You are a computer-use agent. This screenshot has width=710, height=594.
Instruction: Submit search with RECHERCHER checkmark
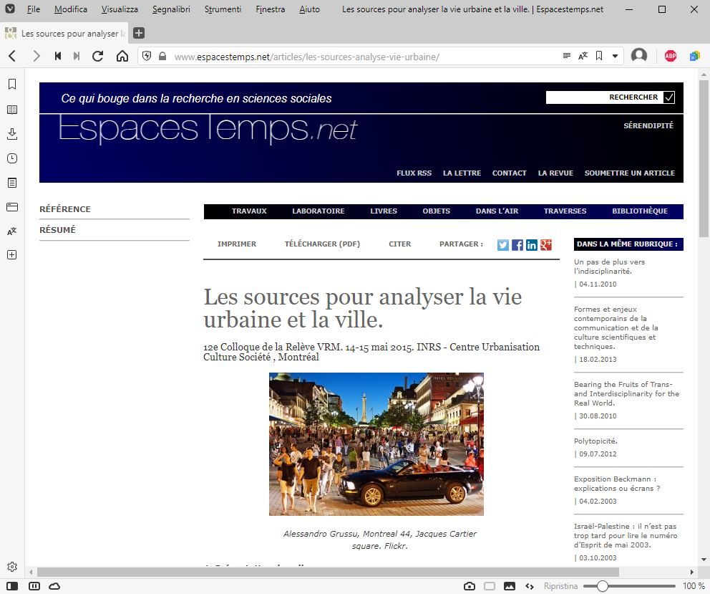click(668, 97)
